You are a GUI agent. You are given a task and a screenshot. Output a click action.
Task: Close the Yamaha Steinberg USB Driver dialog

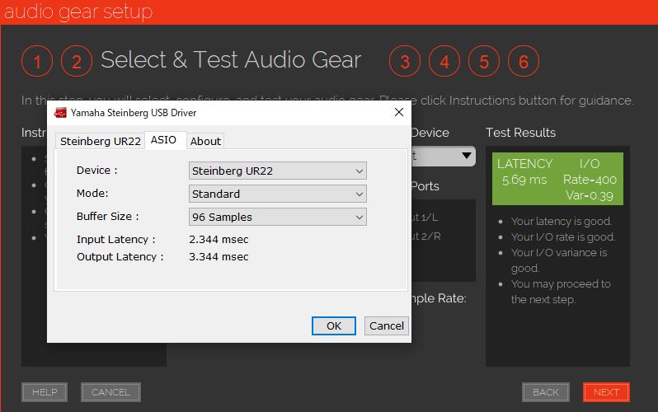(399, 112)
